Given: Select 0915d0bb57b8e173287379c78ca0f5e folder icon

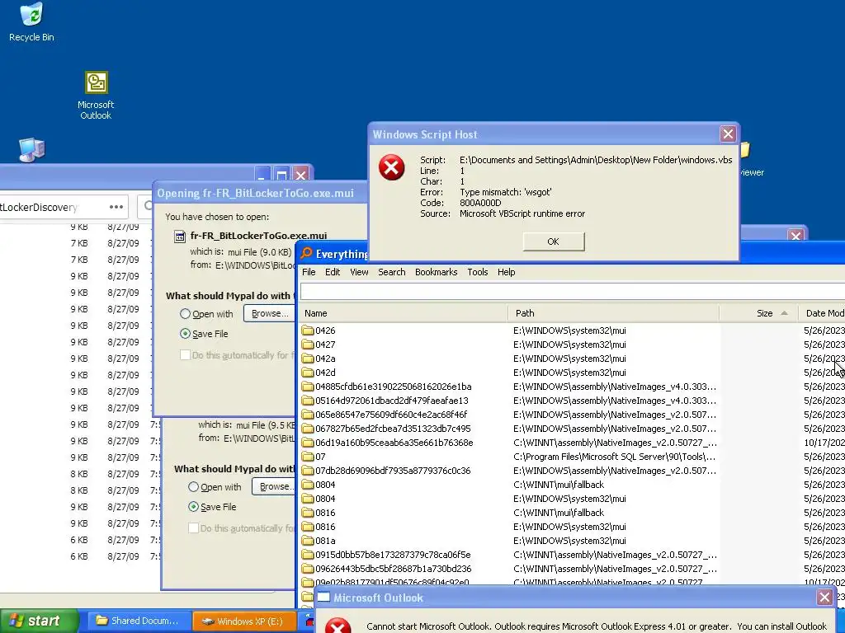Looking at the screenshot, I should [308, 555].
